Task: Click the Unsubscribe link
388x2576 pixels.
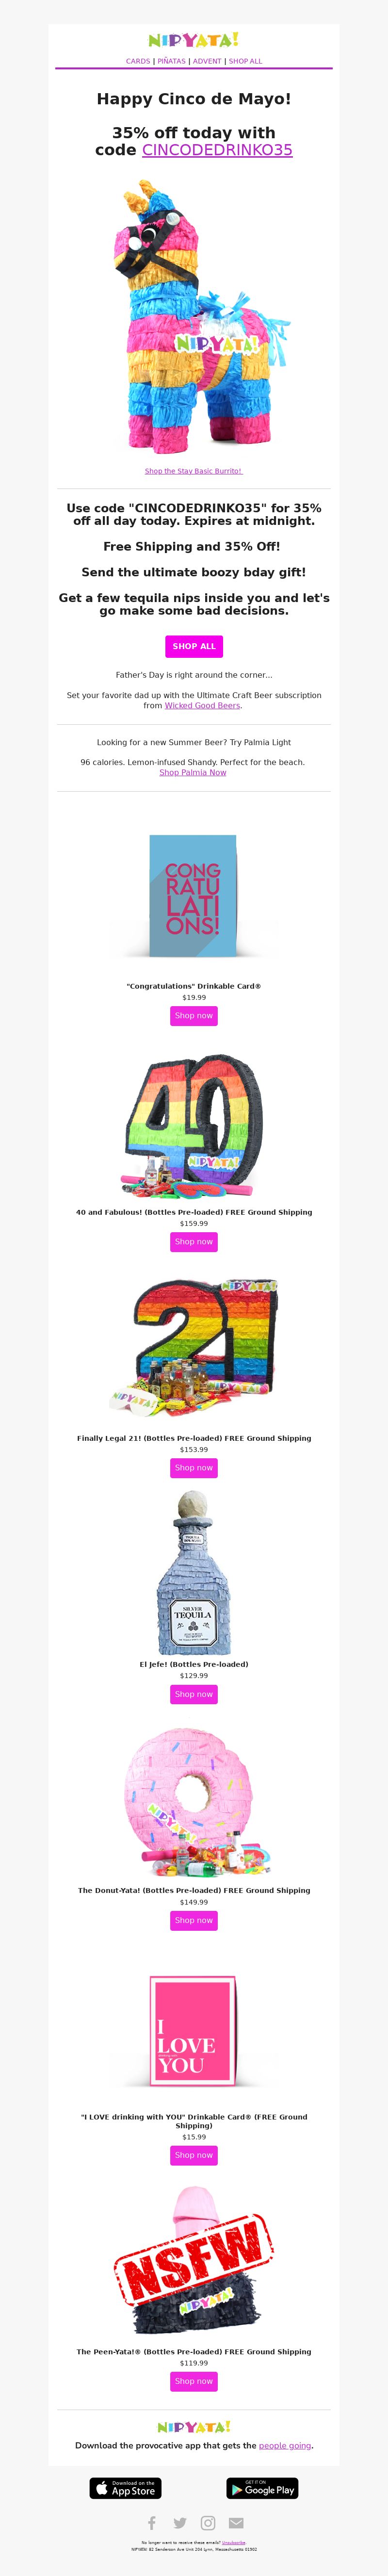Action: click(x=233, y=2542)
